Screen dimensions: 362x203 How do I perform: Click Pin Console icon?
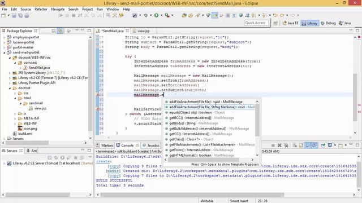[323, 145]
